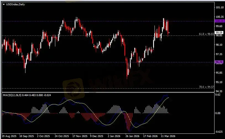
Task: Click the 2 Jan 2026 date marker
Action: coord(113,136)
